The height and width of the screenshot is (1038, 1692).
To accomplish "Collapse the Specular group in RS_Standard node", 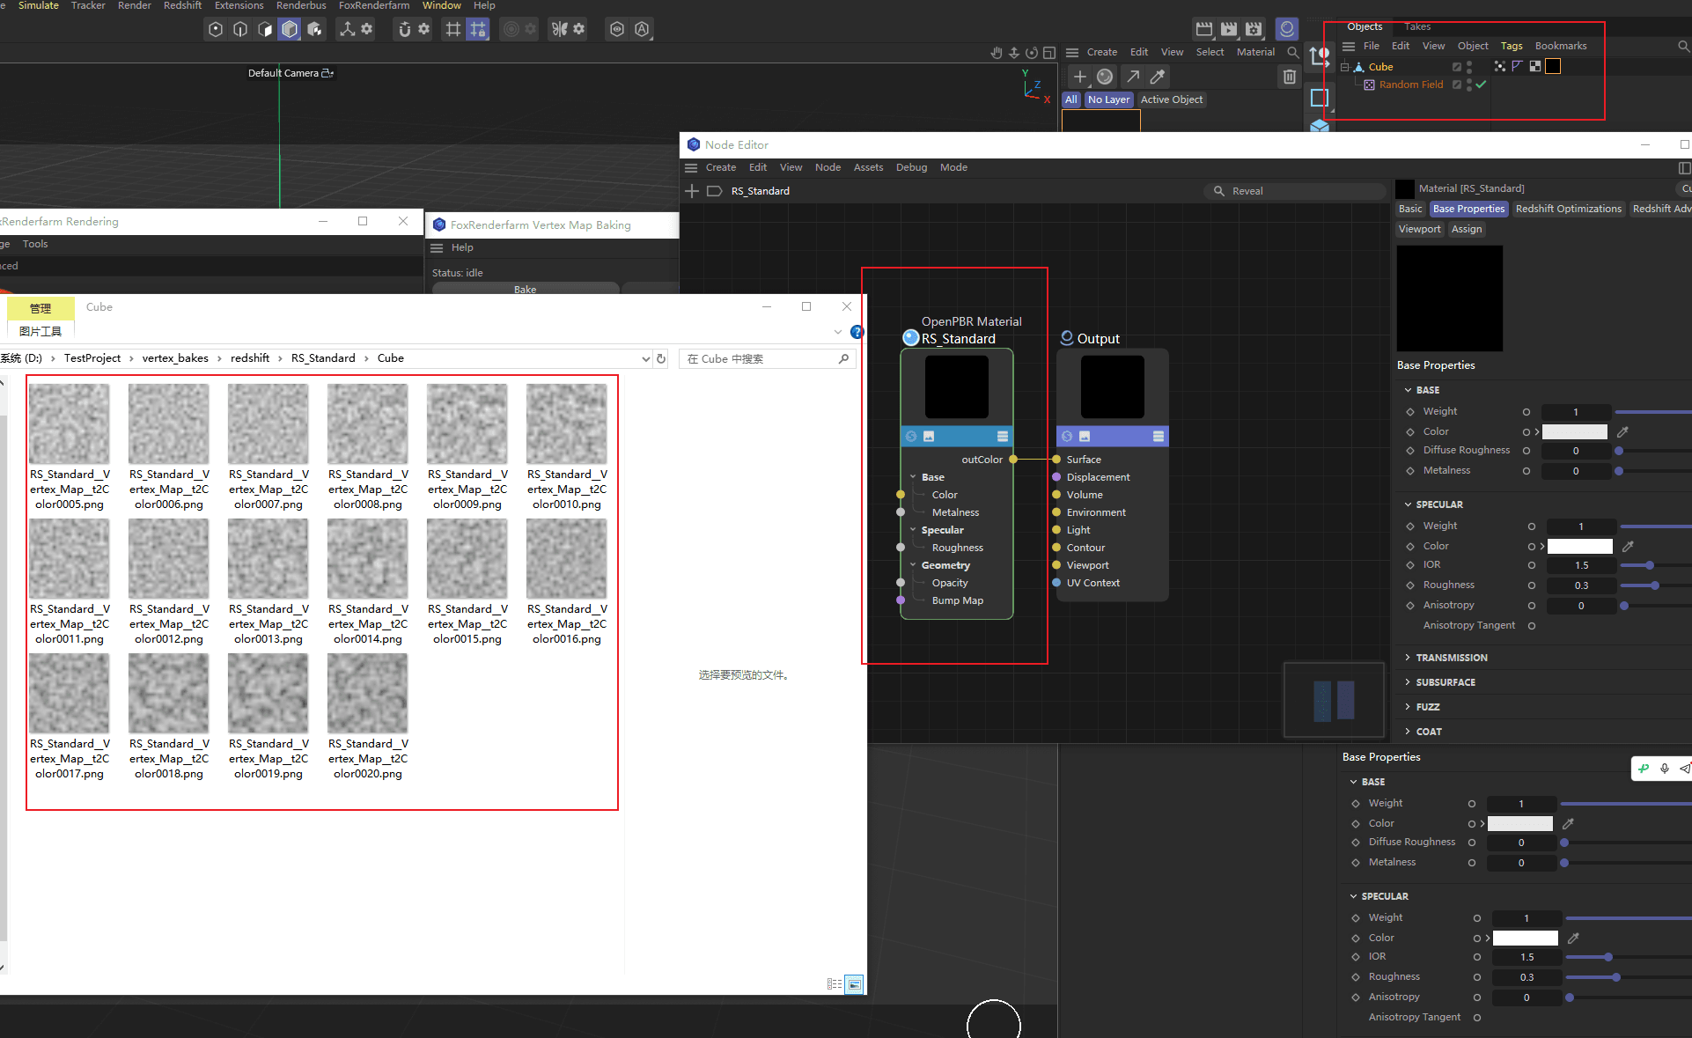I will tap(913, 530).
